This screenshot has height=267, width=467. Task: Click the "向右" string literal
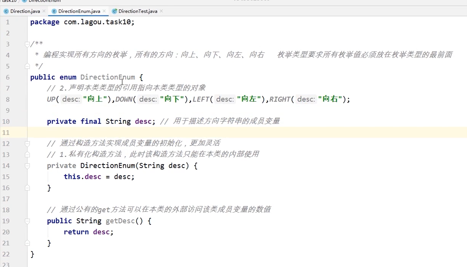(x=330, y=99)
